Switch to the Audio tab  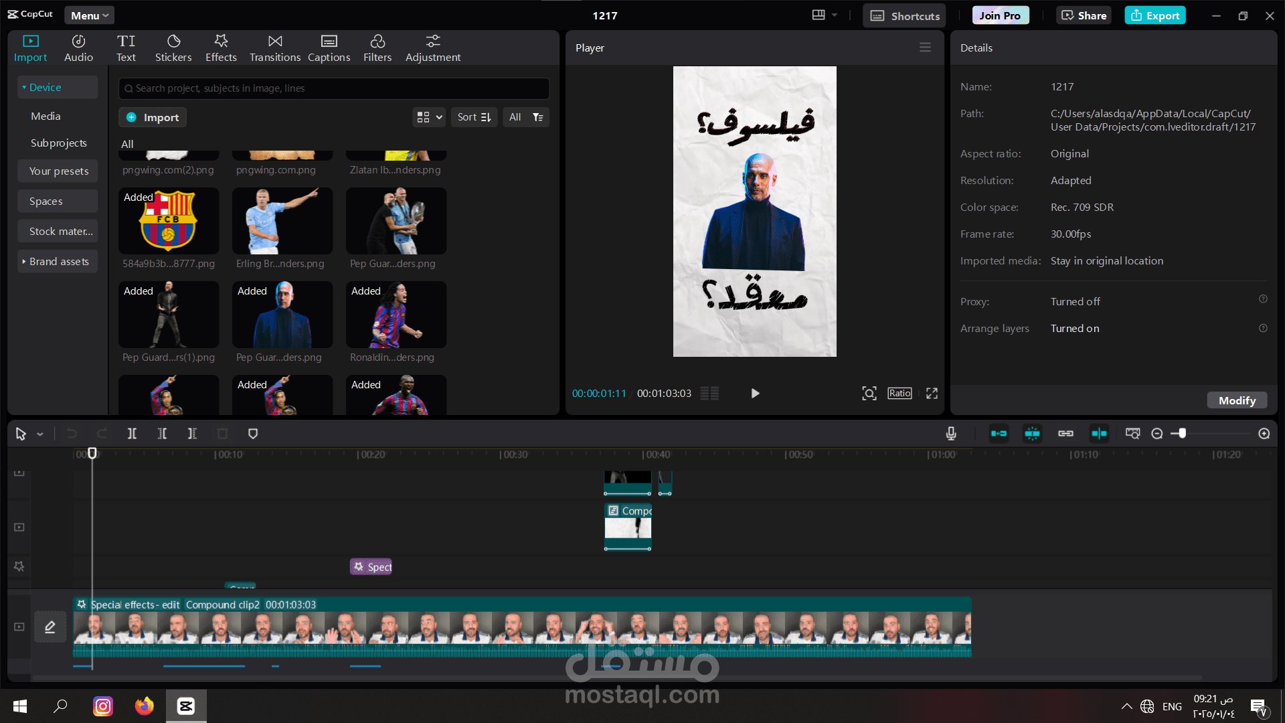point(78,48)
